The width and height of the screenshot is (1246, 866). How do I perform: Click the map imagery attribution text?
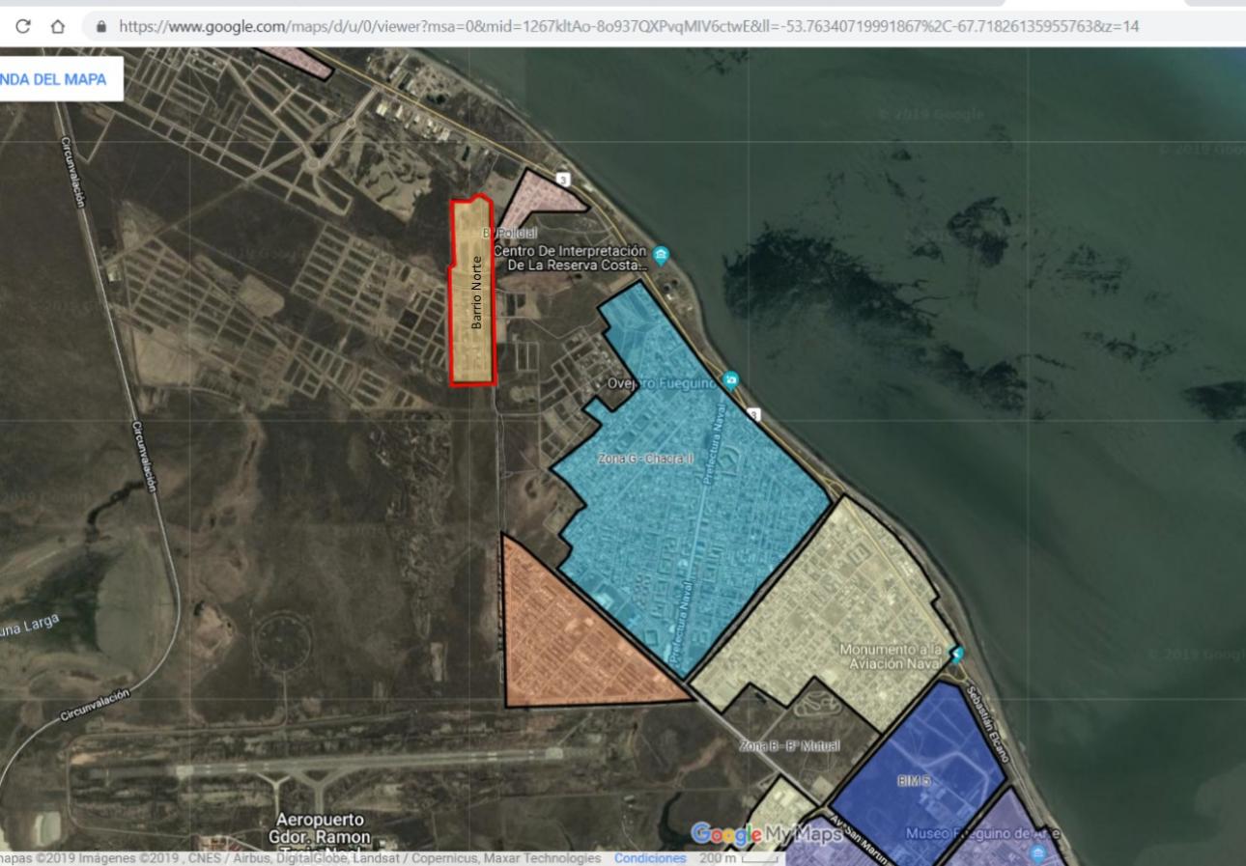[300, 858]
